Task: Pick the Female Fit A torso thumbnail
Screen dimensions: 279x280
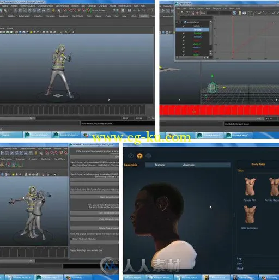Action: 250,186
